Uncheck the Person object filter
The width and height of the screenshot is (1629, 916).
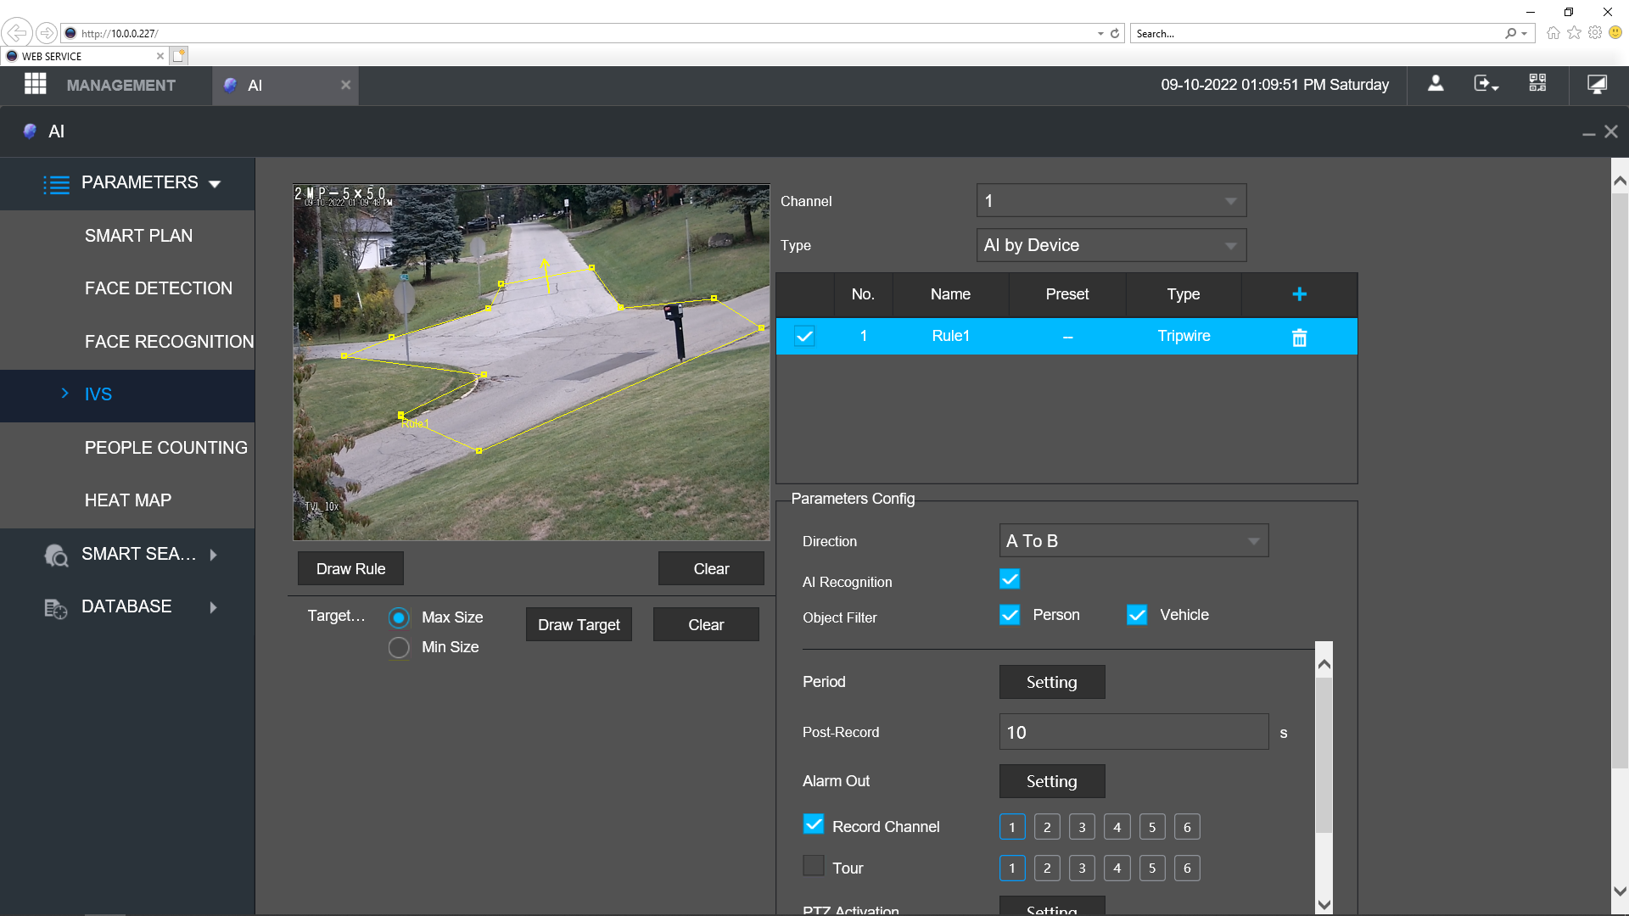coord(1010,615)
